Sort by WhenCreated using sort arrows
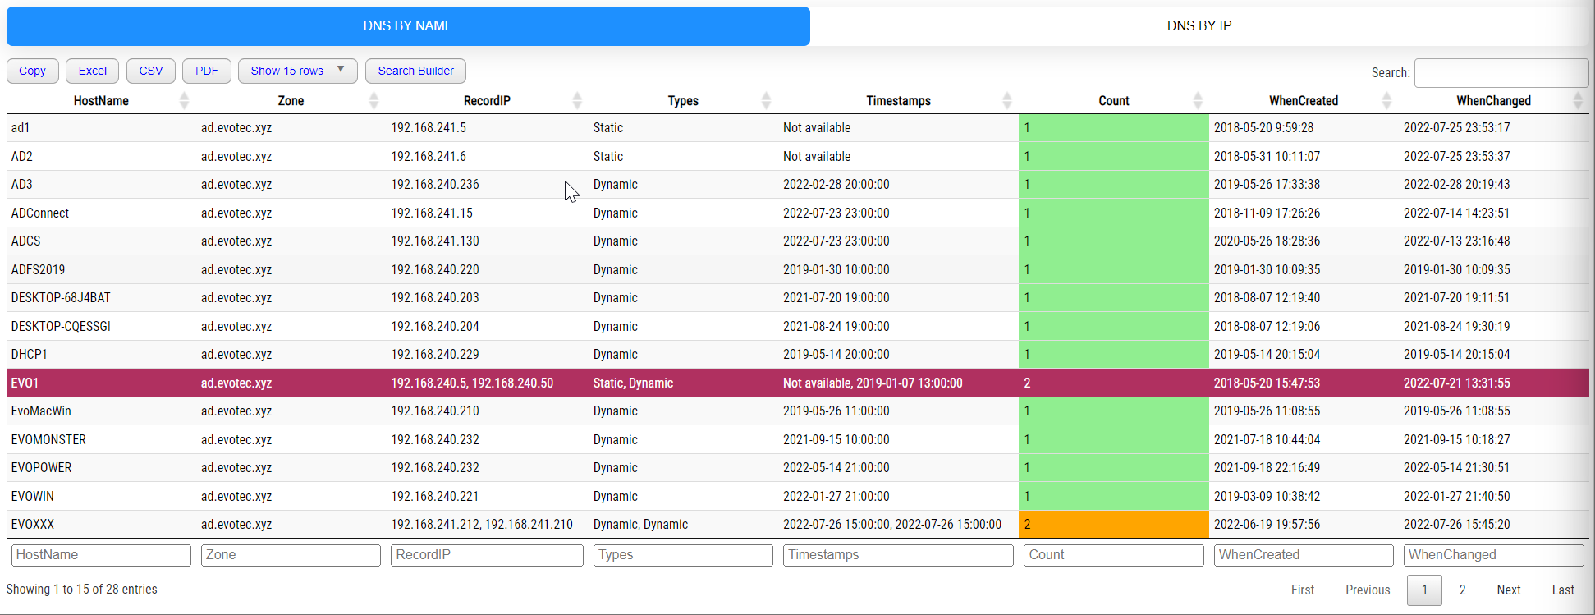 point(1386,100)
